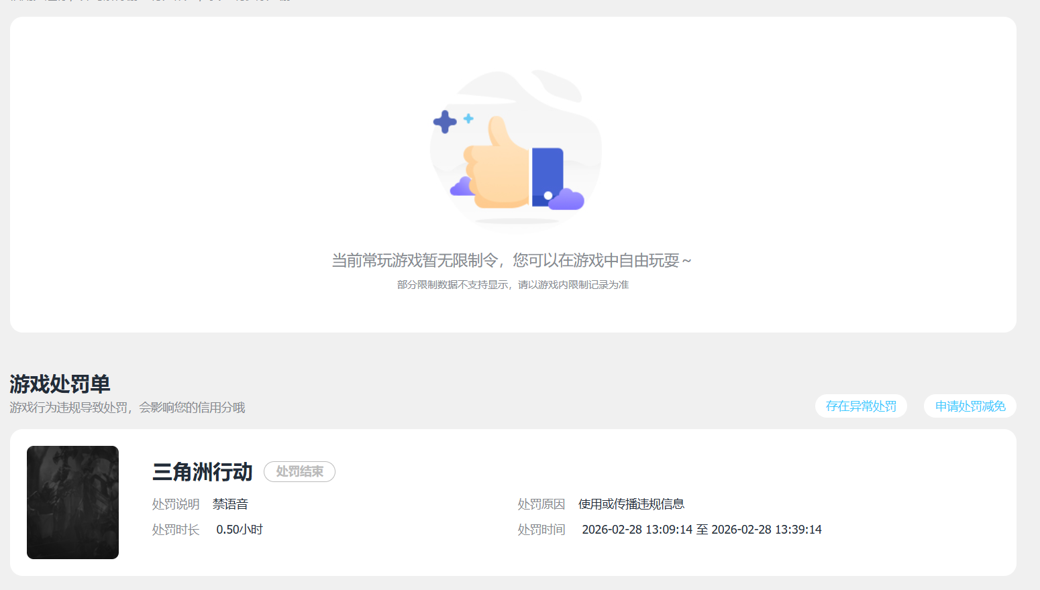Click the 处罚时间 label
The width and height of the screenshot is (1040, 590).
(x=541, y=530)
